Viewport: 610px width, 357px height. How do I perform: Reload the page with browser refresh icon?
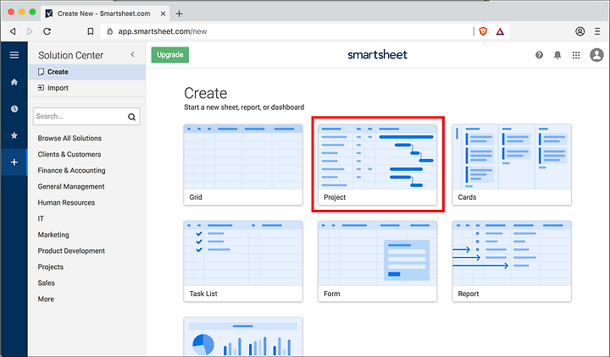point(47,31)
